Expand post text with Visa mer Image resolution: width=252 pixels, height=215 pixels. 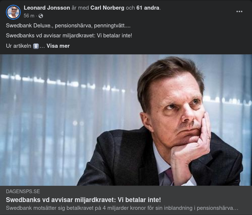click(58, 46)
